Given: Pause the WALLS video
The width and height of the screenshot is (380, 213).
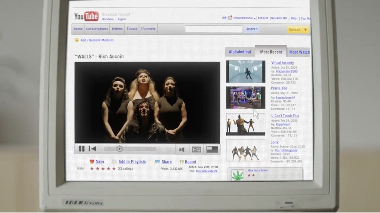Looking at the screenshot, I should (x=81, y=149).
